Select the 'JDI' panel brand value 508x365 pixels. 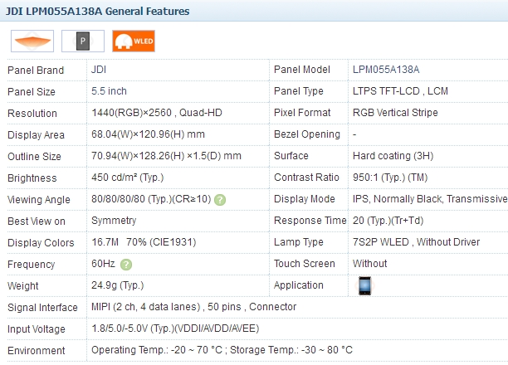click(99, 70)
